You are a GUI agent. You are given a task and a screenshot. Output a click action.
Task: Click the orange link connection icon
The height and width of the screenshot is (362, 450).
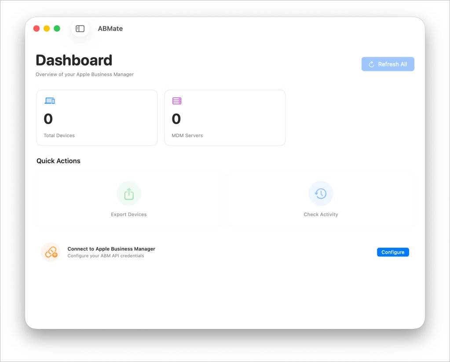point(51,252)
